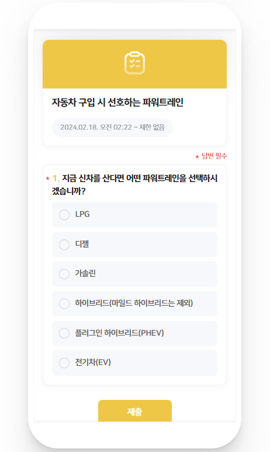270x452 pixels.
Task: Click the red star before 답변 필수
Action: pyautogui.click(x=197, y=157)
